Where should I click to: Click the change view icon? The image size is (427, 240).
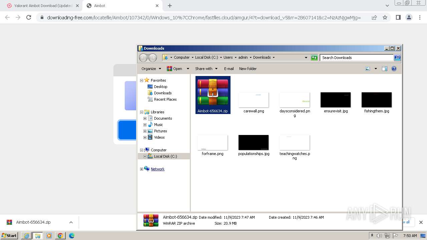pyautogui.click(x=368, y=69)
